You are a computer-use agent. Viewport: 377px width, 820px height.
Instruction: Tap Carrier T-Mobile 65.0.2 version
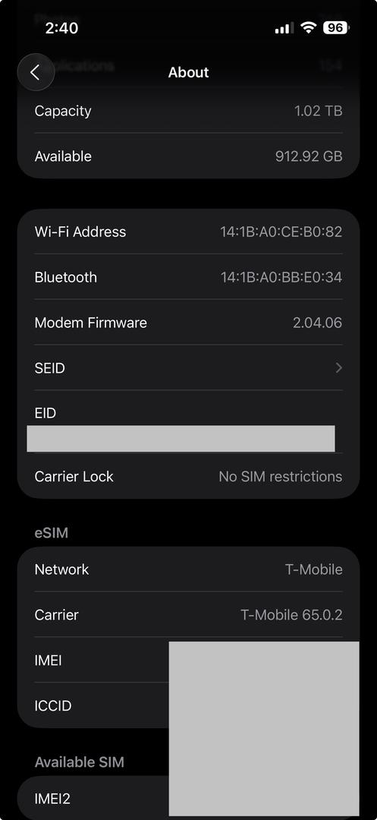pos(291,614)
